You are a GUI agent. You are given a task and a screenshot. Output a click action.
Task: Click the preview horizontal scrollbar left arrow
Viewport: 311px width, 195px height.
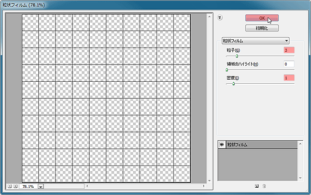tap(87, 186)
